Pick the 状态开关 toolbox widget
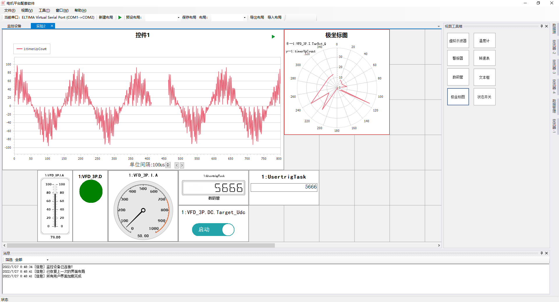This screenshot has width=559, height=302. click(484, 97)
